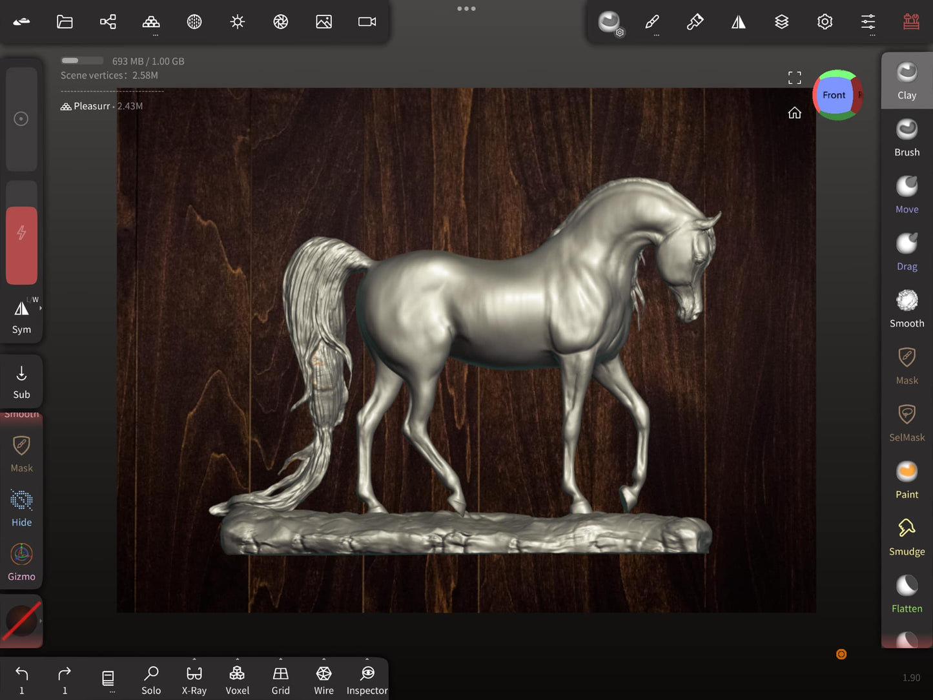Select the Smooth tool in right panel

click(907, 309)
